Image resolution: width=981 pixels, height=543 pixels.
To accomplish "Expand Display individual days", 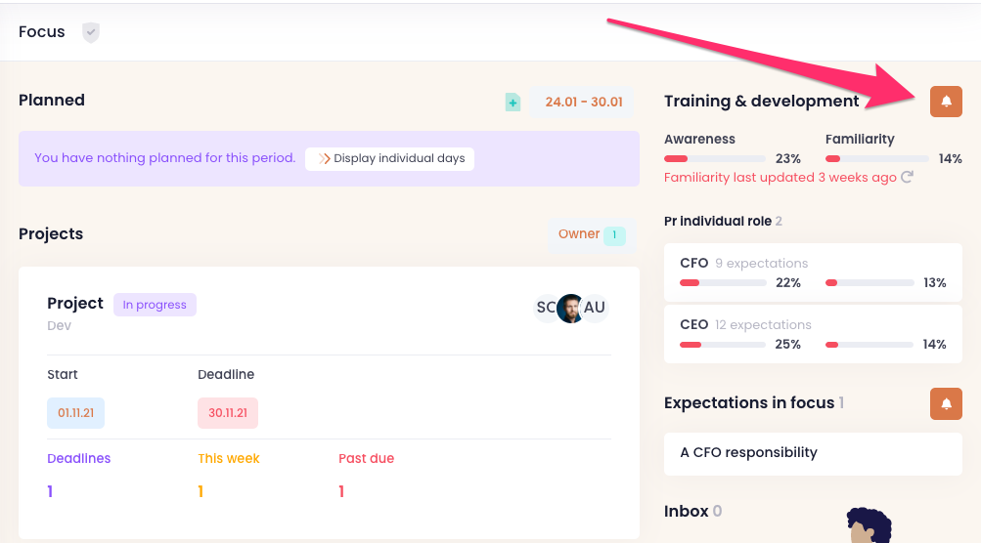I will pos(390,158).
